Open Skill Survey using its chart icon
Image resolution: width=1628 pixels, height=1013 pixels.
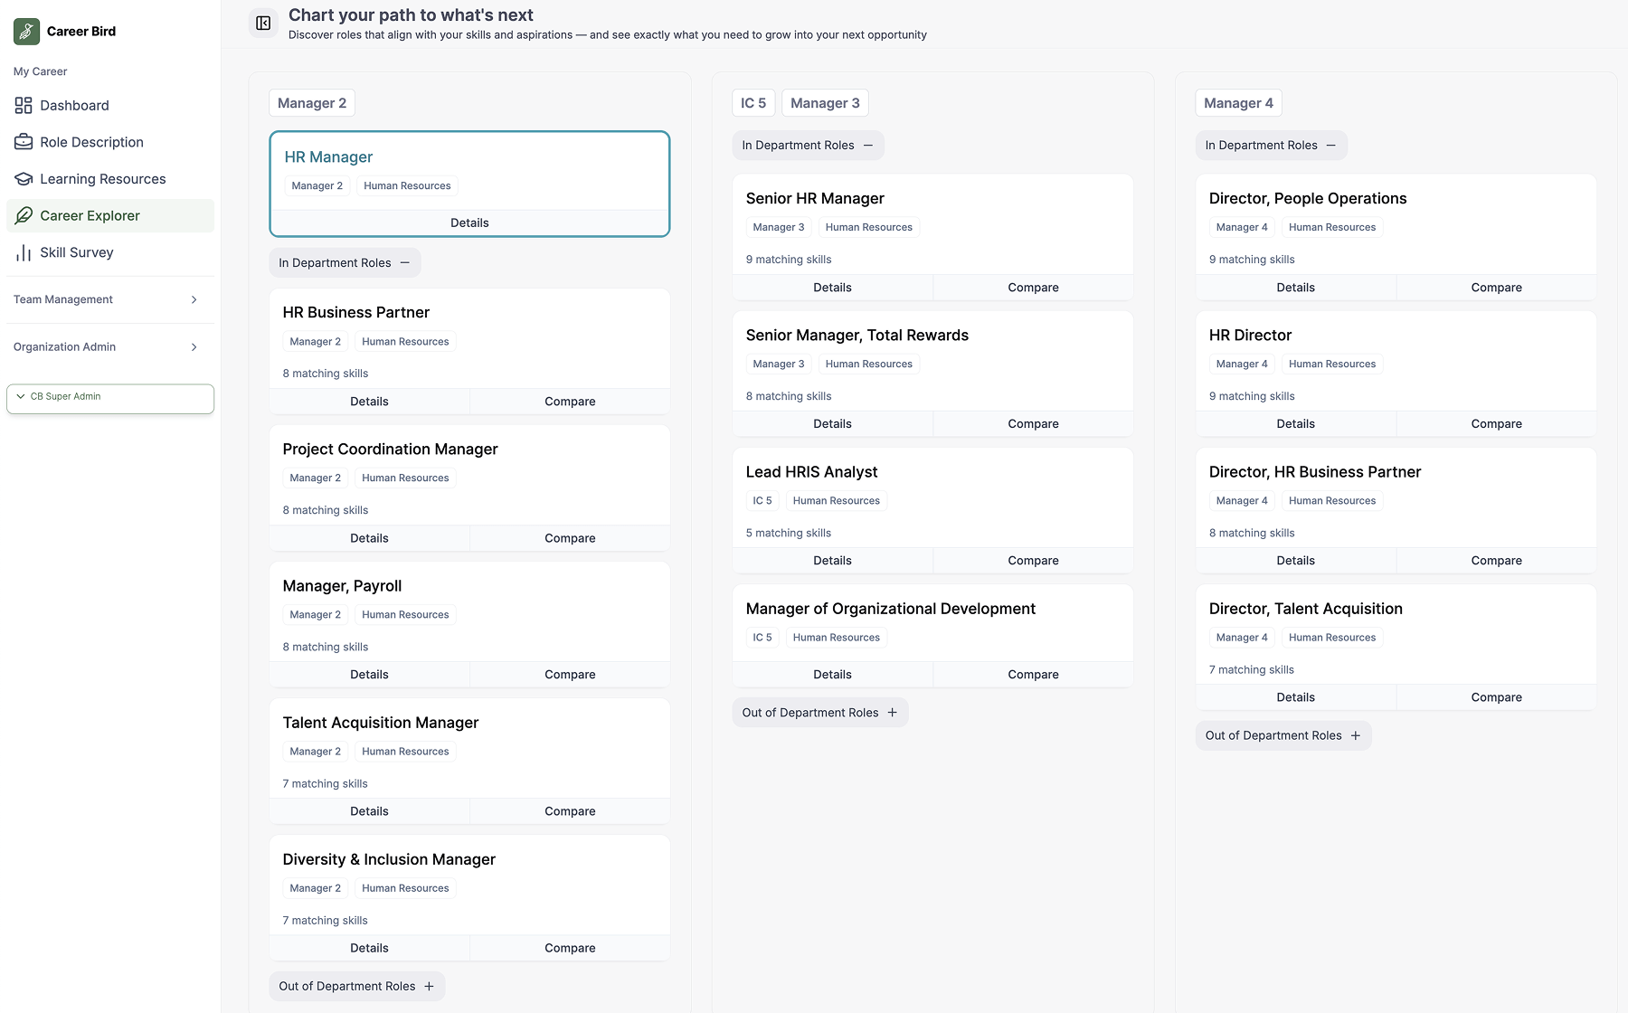click(24, 252)
